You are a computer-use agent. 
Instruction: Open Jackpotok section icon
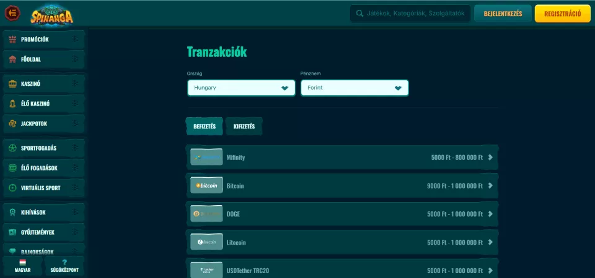(12, 124)
